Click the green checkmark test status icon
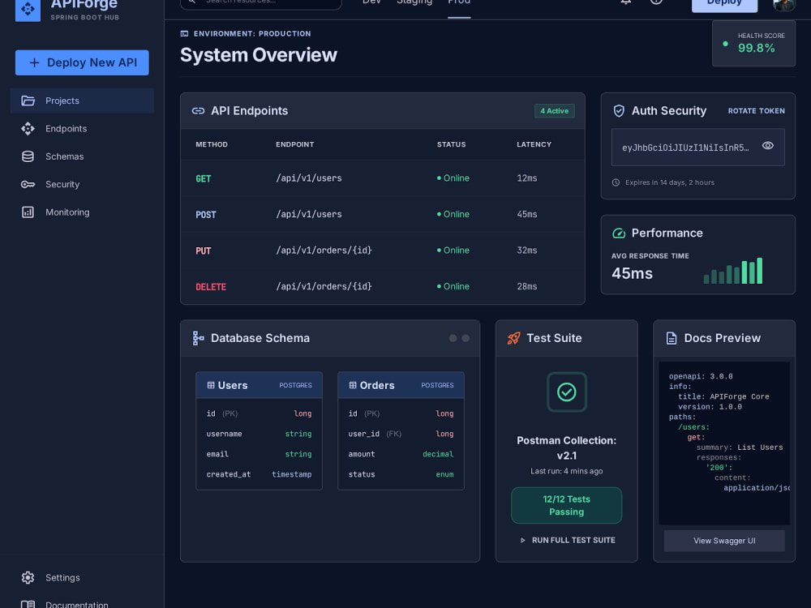811x608 pixels. (567, 392)
